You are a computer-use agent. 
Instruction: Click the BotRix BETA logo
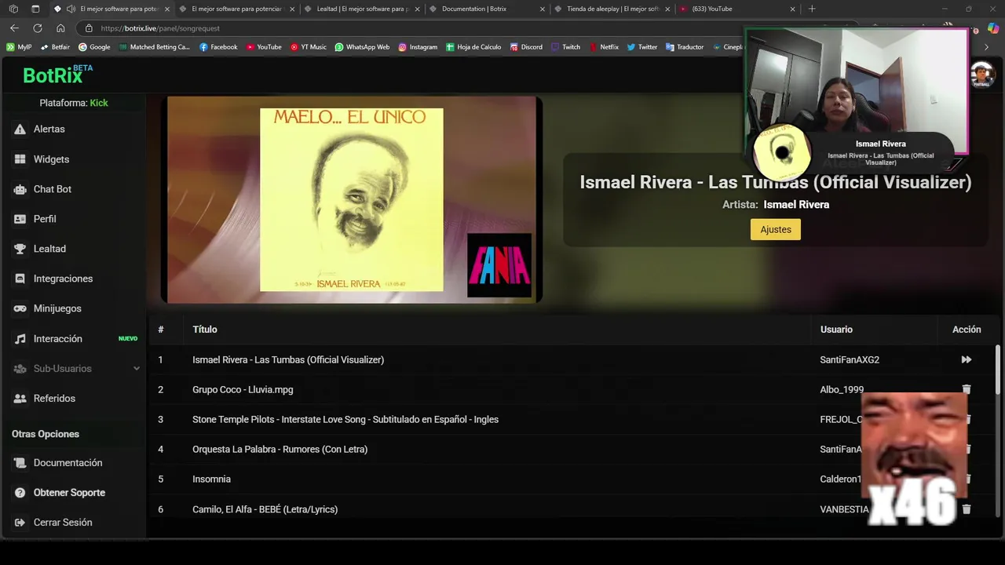(x=57, y=75)
